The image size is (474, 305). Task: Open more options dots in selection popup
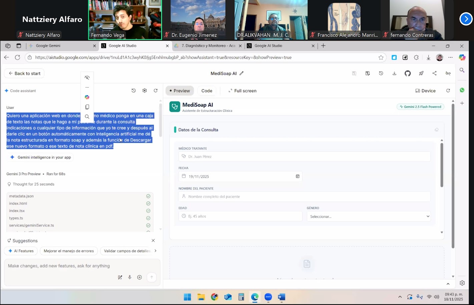[x=87, y=87]
